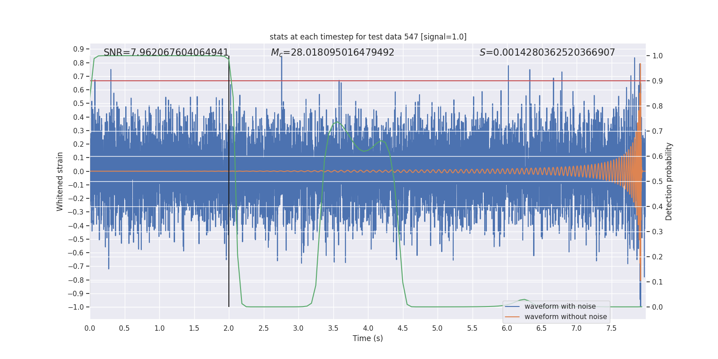The width and height of the screenshot is (718, 359).
Task: Click the 'Whitened strain' y-axis label
Action: tap(60, 181)
